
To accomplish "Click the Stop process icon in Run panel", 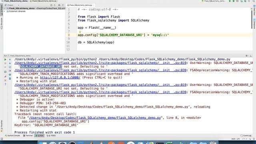I will coord(5,63).
